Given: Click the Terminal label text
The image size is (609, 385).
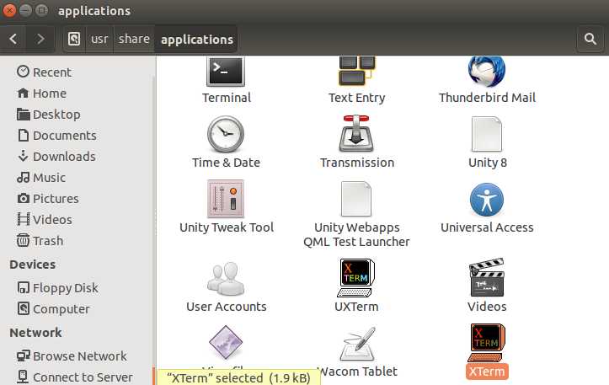Looking at the screenshot, I should click(227, 98).
